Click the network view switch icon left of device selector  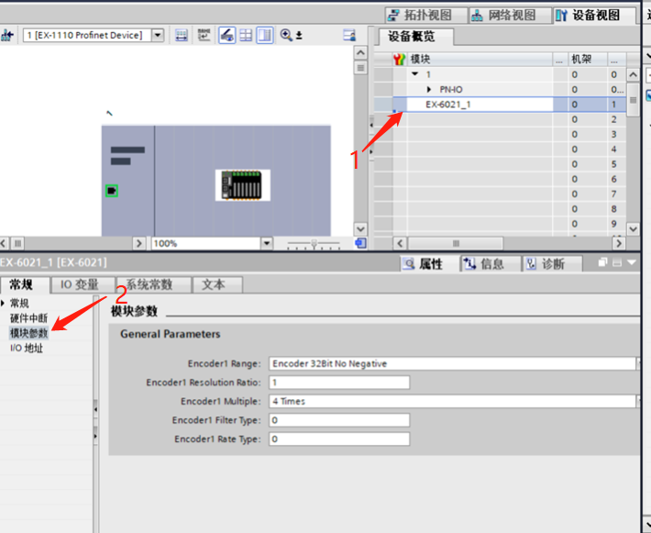(x=7, y=35)
